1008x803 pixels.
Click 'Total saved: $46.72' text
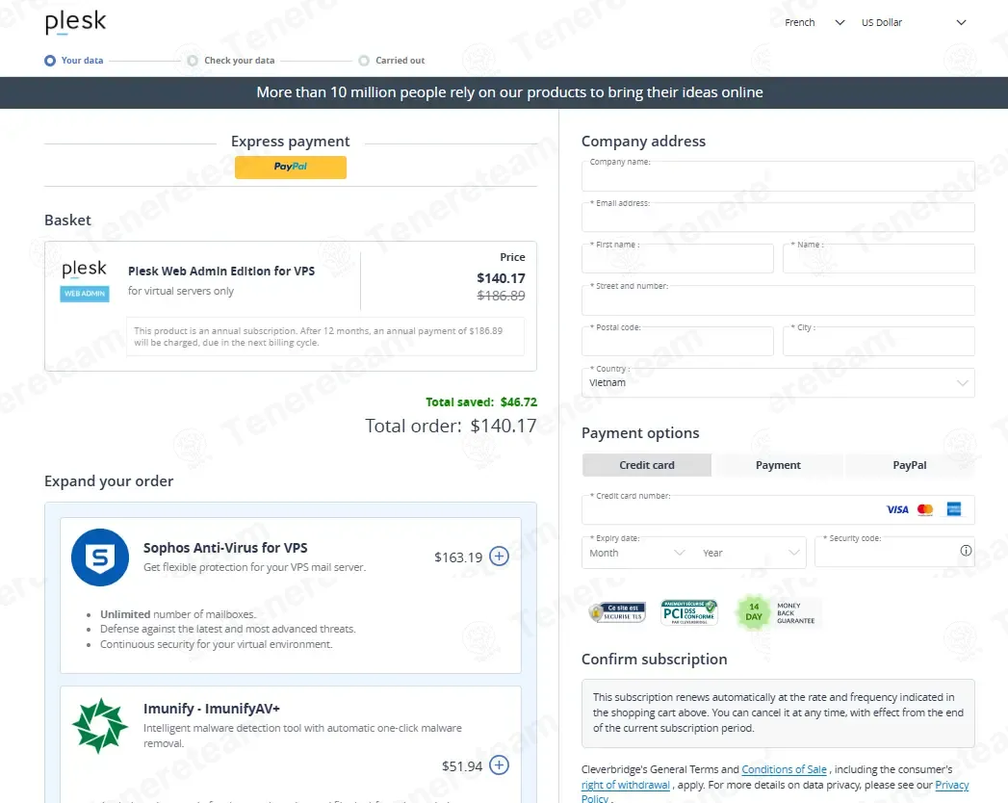(x=480, y=401)
